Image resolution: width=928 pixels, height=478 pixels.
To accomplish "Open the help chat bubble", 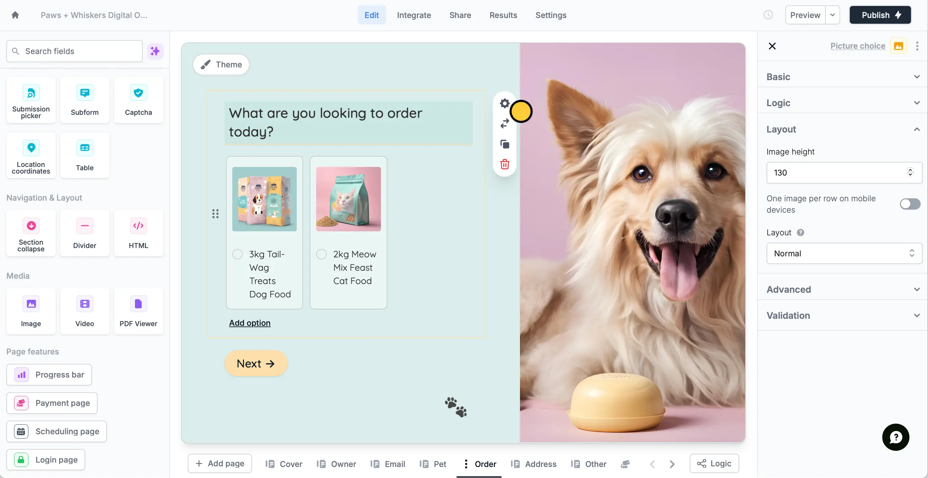I will [895, 437].
